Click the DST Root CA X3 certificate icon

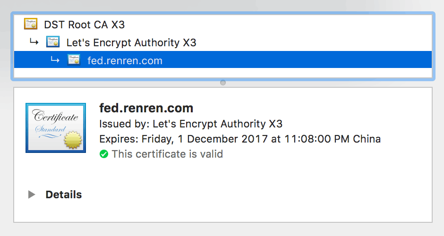coord(31,24)
